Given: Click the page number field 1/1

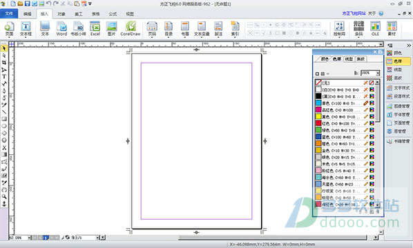Looking at the screenshot, I should click(x=86, y=238).
